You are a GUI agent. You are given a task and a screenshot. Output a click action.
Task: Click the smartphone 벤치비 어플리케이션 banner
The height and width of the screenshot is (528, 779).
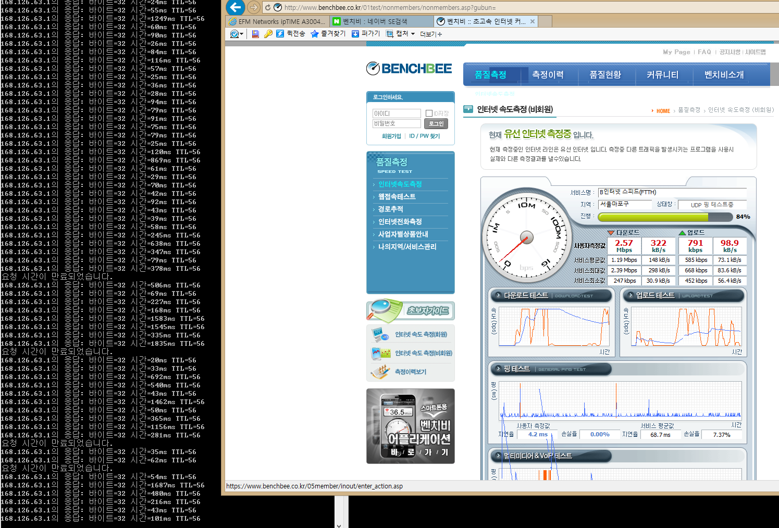411,426
